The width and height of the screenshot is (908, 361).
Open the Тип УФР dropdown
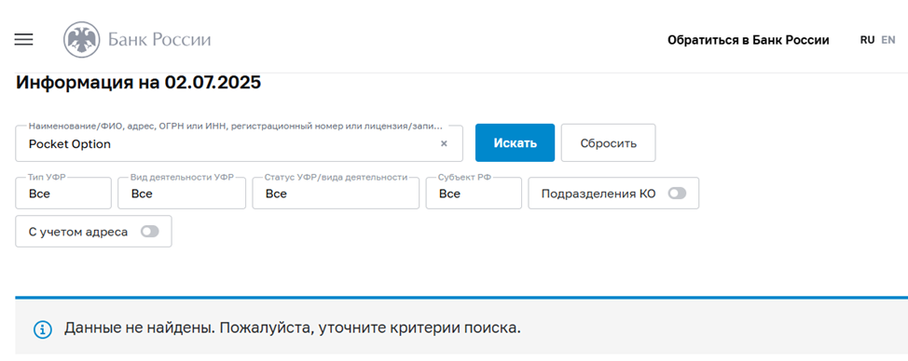click(63, 193)
